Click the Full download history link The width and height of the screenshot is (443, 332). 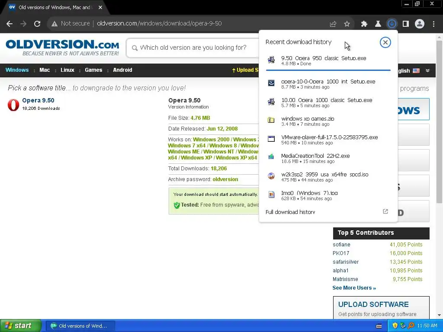click(x=290, y=212)
